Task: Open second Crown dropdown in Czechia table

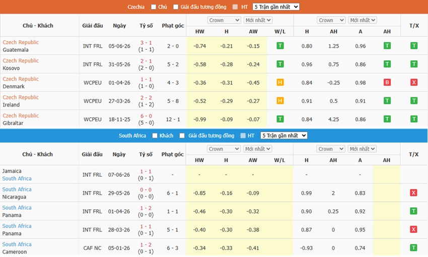Action: click(x=331, y=20)
